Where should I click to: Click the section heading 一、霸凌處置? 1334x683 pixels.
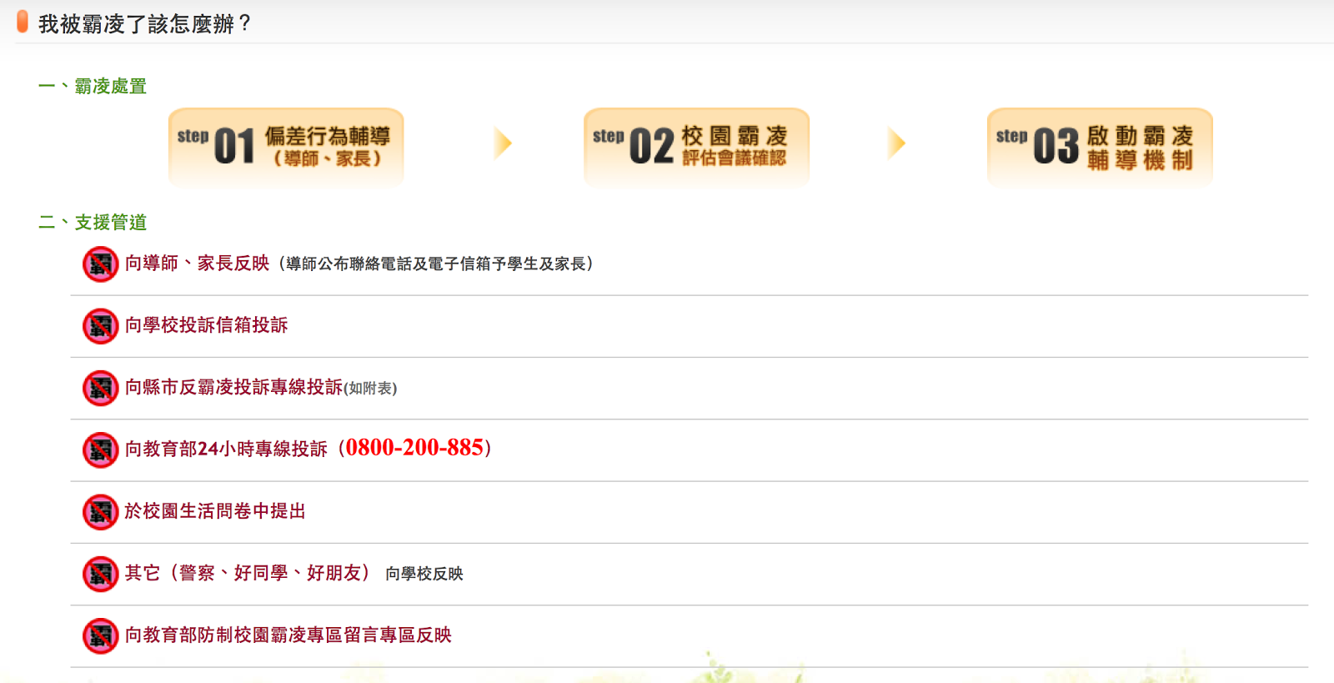coord(93,86)
